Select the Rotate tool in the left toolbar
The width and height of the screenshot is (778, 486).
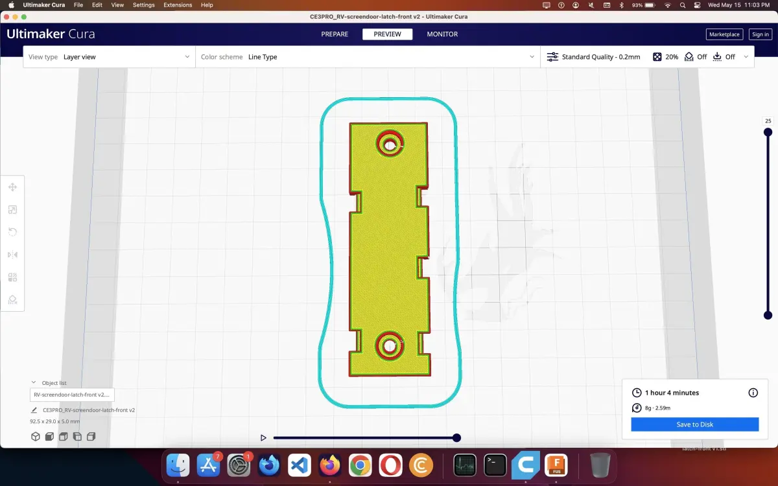(12, 232)
